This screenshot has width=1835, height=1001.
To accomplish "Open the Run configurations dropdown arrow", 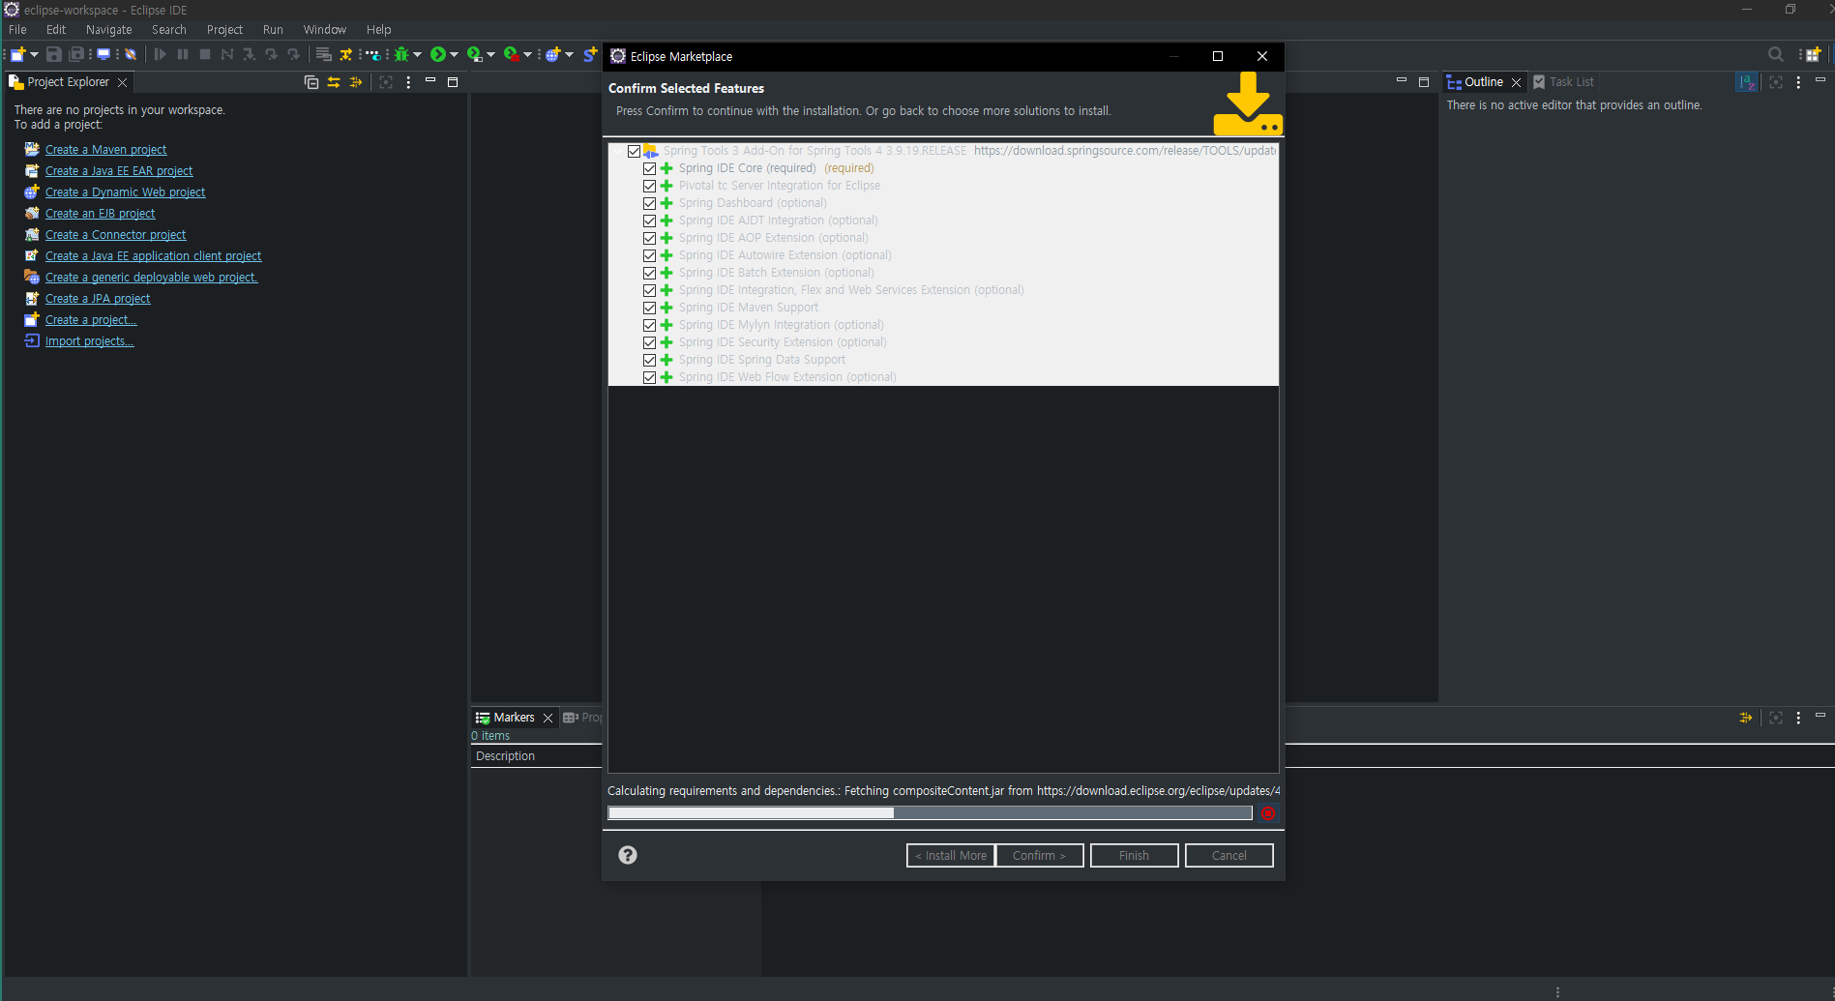I will click(455, 55).
